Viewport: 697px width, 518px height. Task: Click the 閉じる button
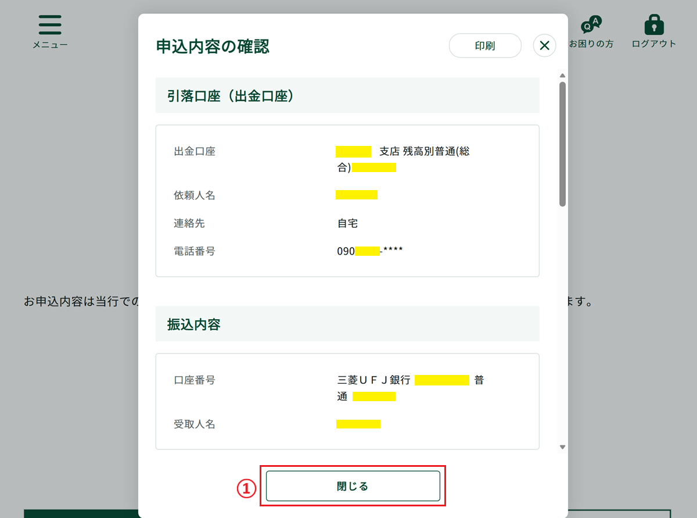tap(353, 486)
